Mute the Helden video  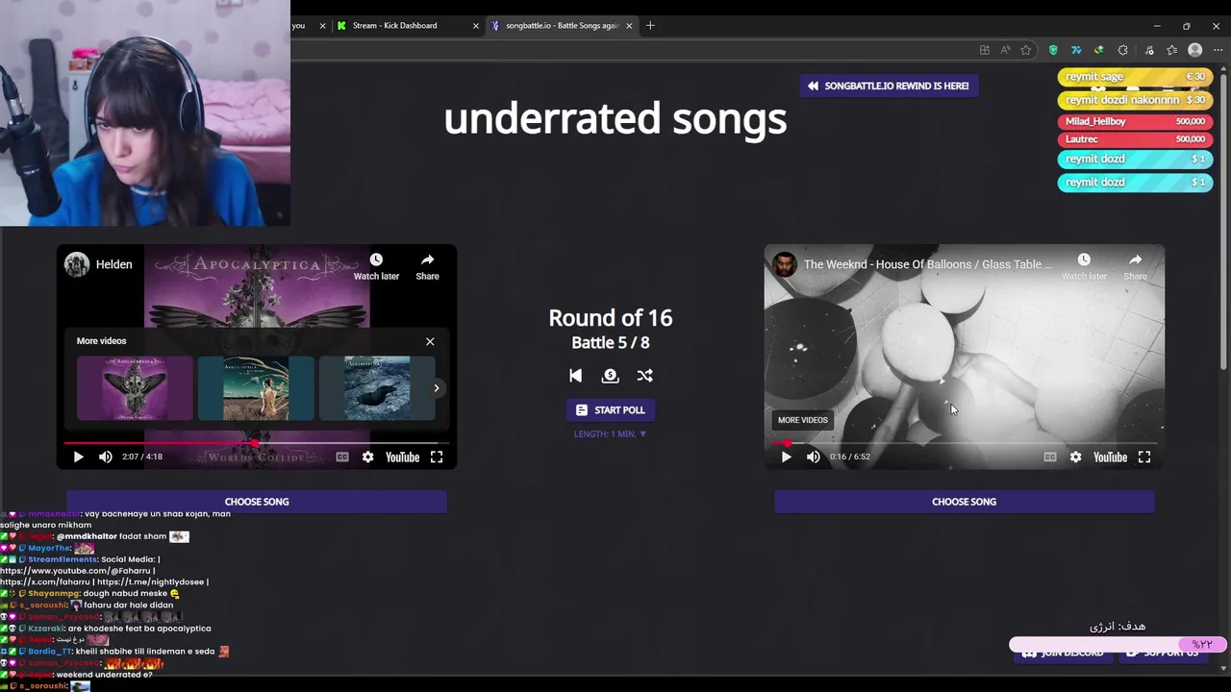coord(106,457)
